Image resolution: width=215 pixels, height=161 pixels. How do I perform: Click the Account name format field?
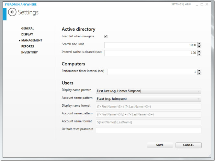[148, 122]
